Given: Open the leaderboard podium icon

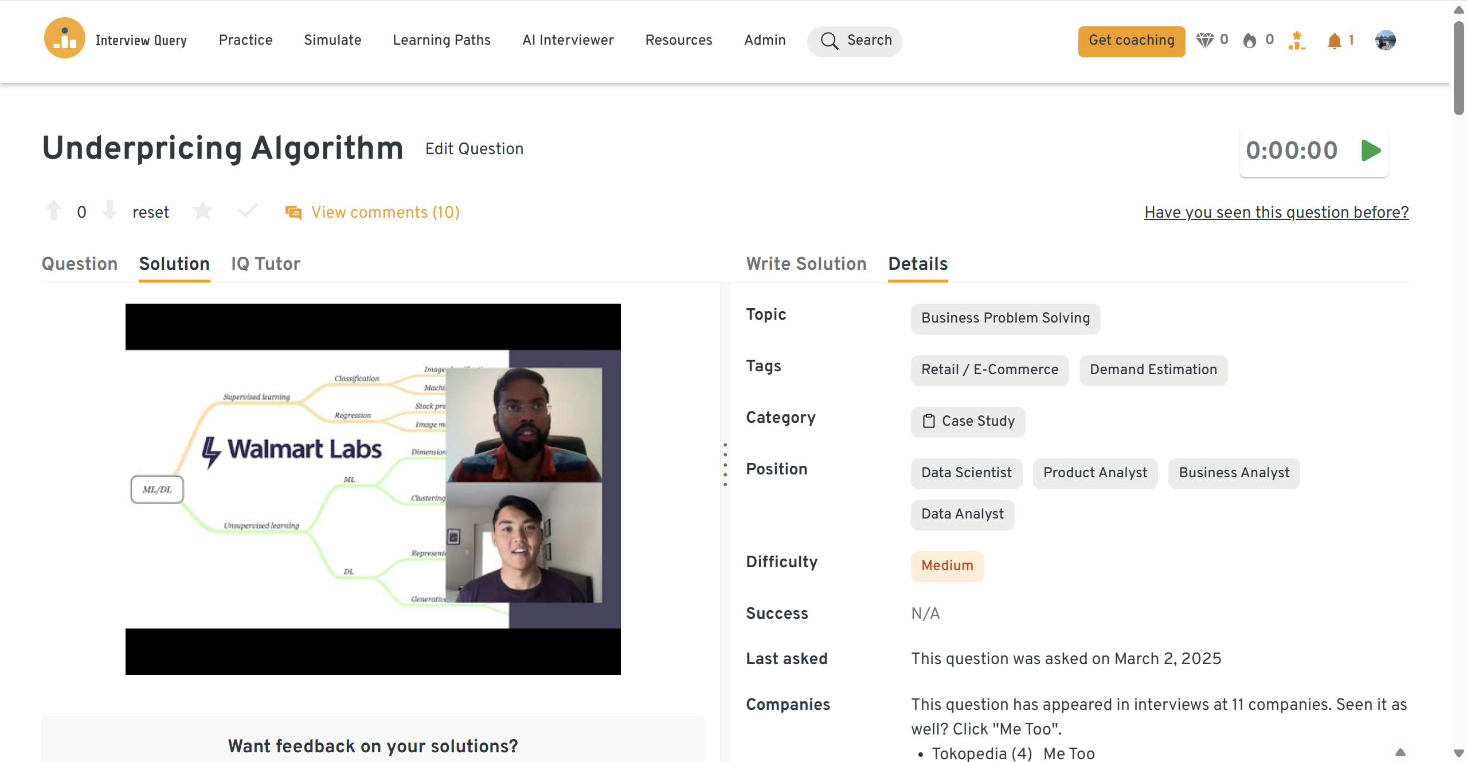Looking at the screenshot, I should click(1297, 41).
